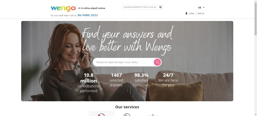Focus the header 'Choose an expert by topic' field
This screenshot has height=116, width=257.
pos(141,7)
